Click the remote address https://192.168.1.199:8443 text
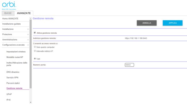 pyautogui.click(x=136, y=38)
